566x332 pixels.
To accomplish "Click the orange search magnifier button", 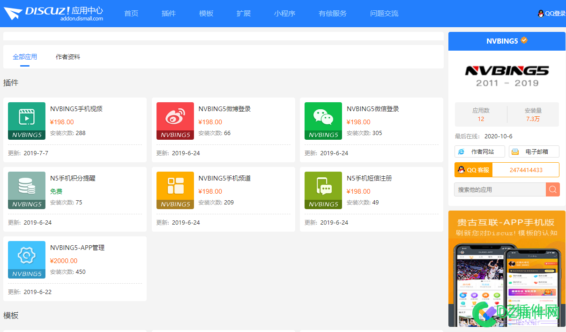I will (553, 189).
